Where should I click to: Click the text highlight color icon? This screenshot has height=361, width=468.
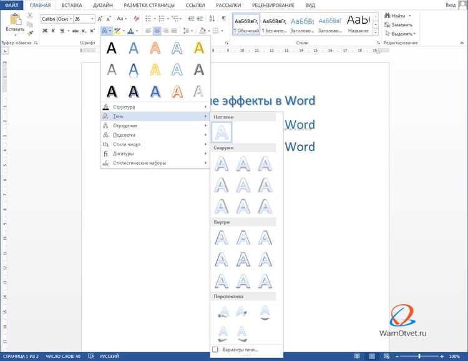coord(117,31)
